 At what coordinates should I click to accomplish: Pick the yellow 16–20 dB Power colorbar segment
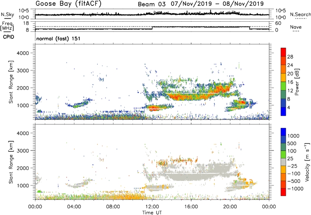[283, 78]
